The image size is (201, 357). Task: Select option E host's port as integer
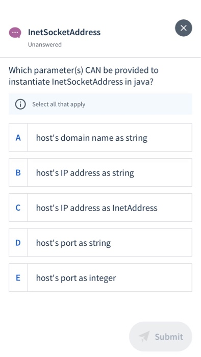[x=100, y=278]
